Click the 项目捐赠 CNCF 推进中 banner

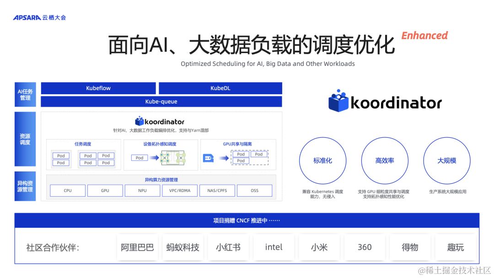247,220
